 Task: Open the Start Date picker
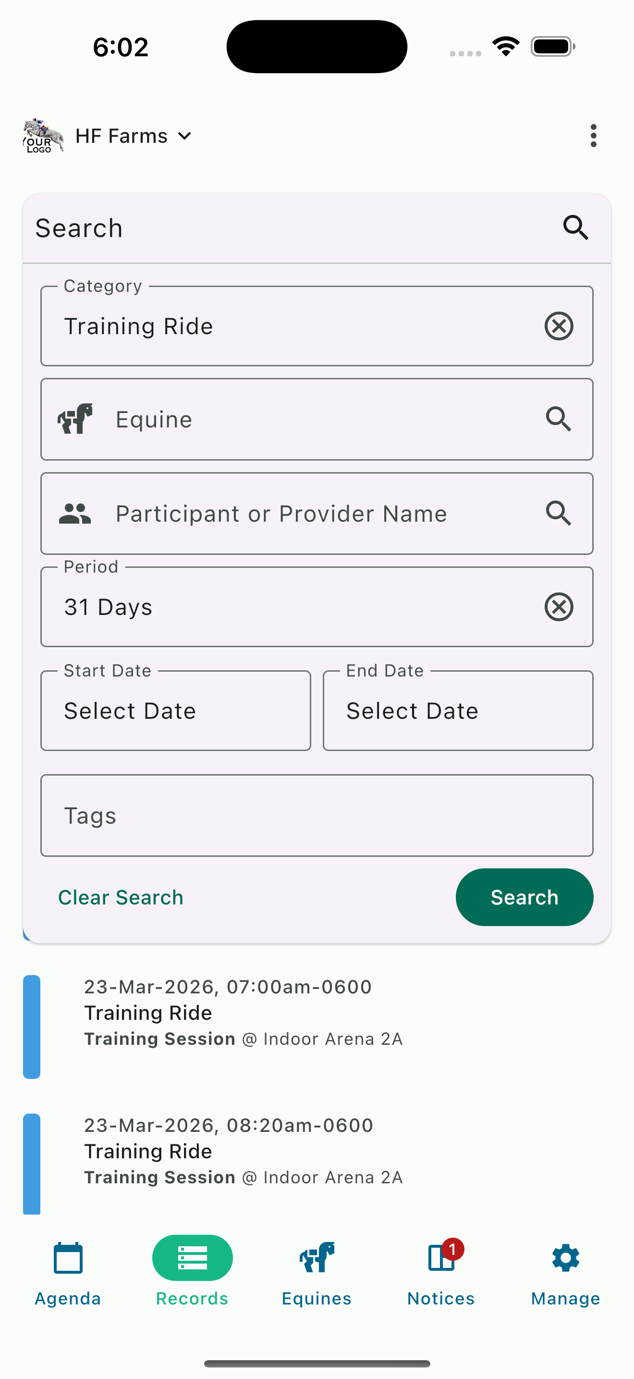coord(175,710)
